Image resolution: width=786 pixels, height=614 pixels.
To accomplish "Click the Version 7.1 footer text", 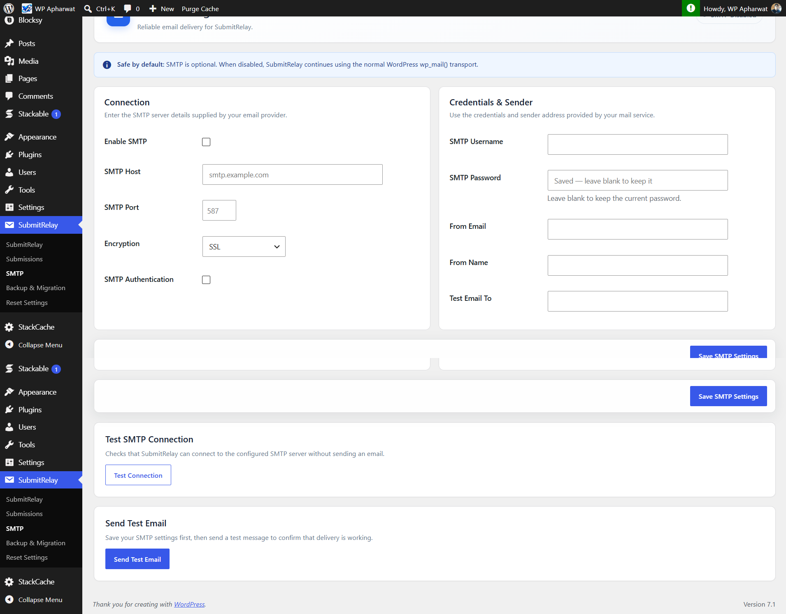I will coord(759,604).
